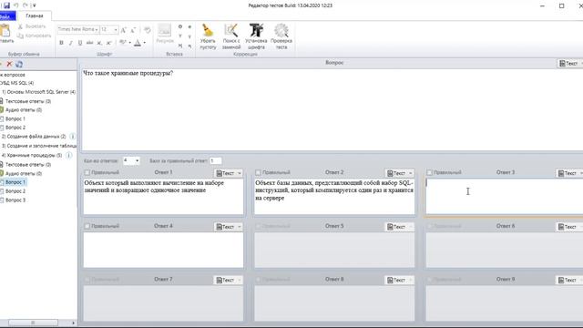Click the clear formatting icon
The image size is (583, 328).
coord(148,30)
